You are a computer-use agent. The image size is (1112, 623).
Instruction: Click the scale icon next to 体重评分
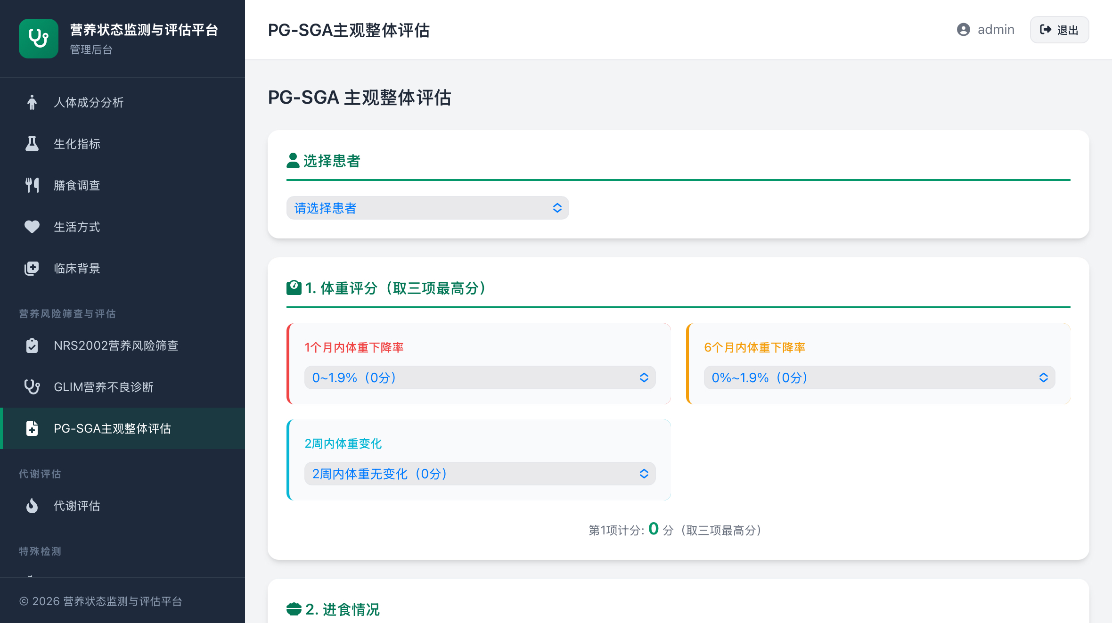coord(294,287)
